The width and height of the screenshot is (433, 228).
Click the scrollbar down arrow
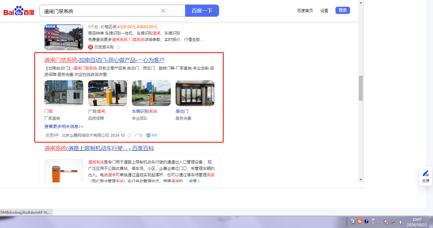coord(361,180)
